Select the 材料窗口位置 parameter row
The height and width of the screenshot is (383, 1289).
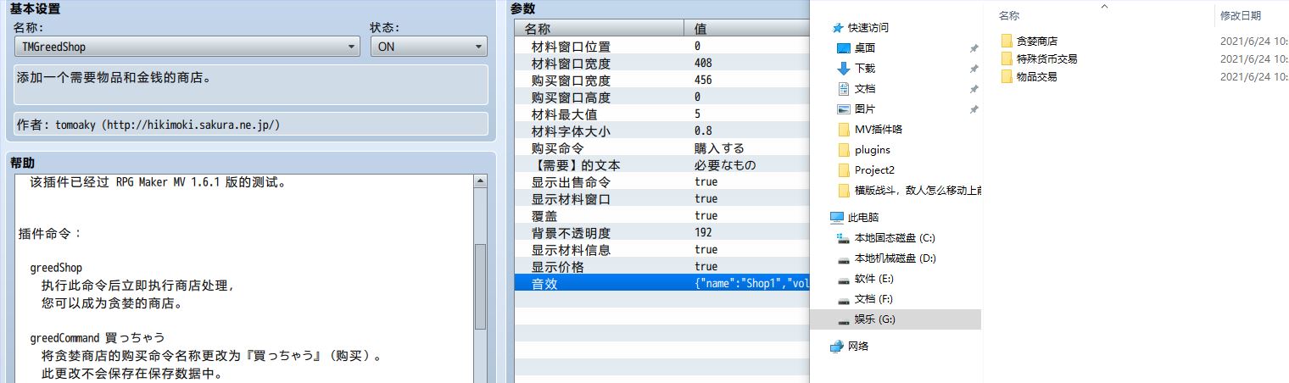662,47
